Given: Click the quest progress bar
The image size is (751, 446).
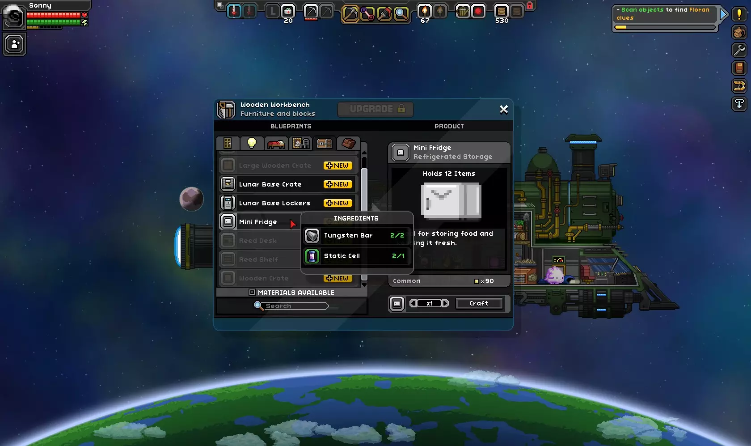Looking at the screenshot, I should pyautogui.click(x=665, y=27).
